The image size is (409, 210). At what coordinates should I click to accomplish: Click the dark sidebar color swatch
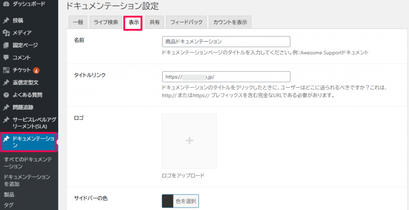point(168,201)
